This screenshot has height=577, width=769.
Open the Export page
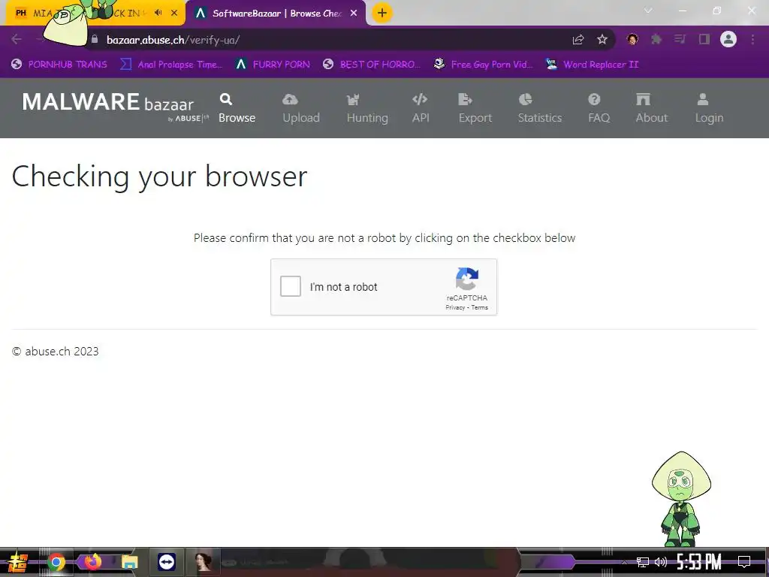tap(475, 109)
